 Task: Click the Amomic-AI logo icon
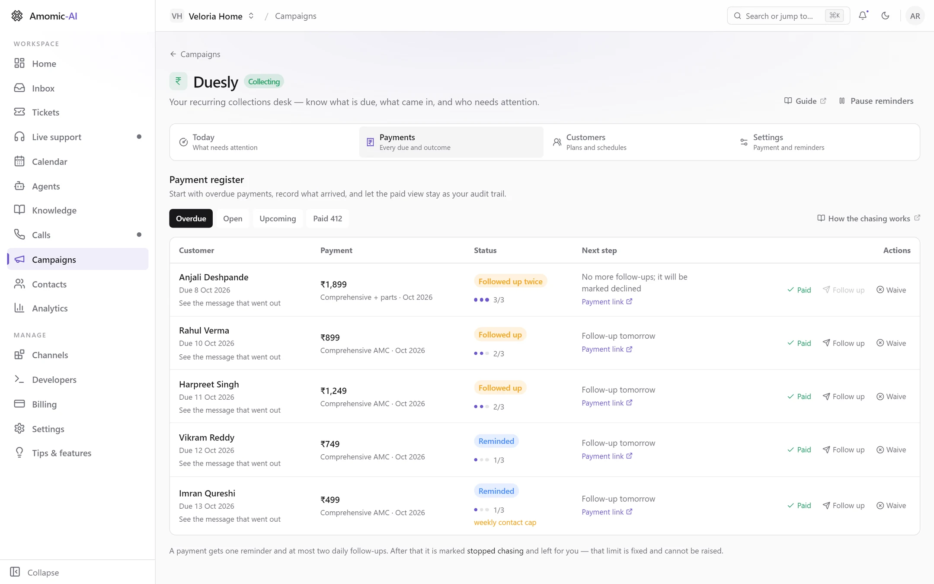pyautogui.click(x=17, y=16)
